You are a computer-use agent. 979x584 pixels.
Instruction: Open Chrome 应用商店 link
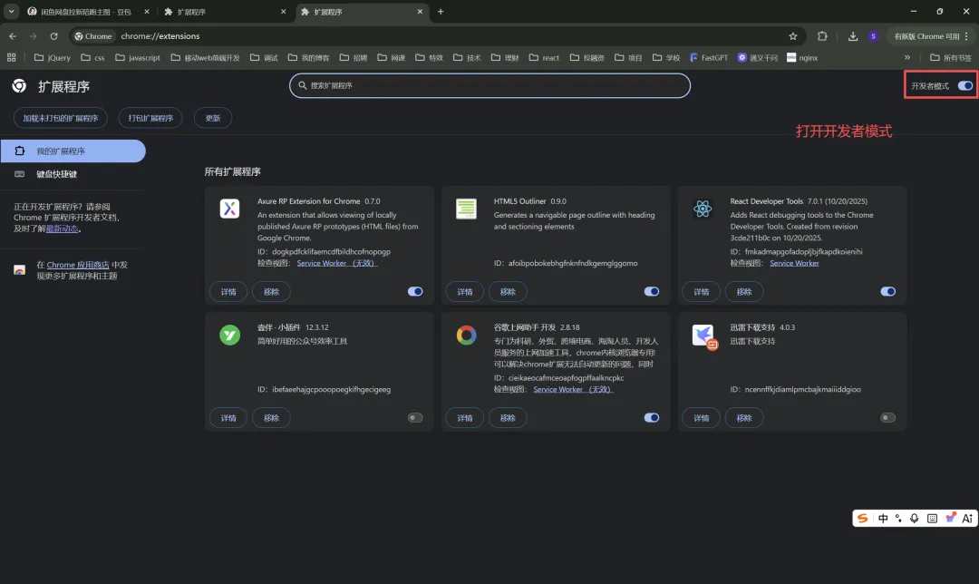coord(78,265)
